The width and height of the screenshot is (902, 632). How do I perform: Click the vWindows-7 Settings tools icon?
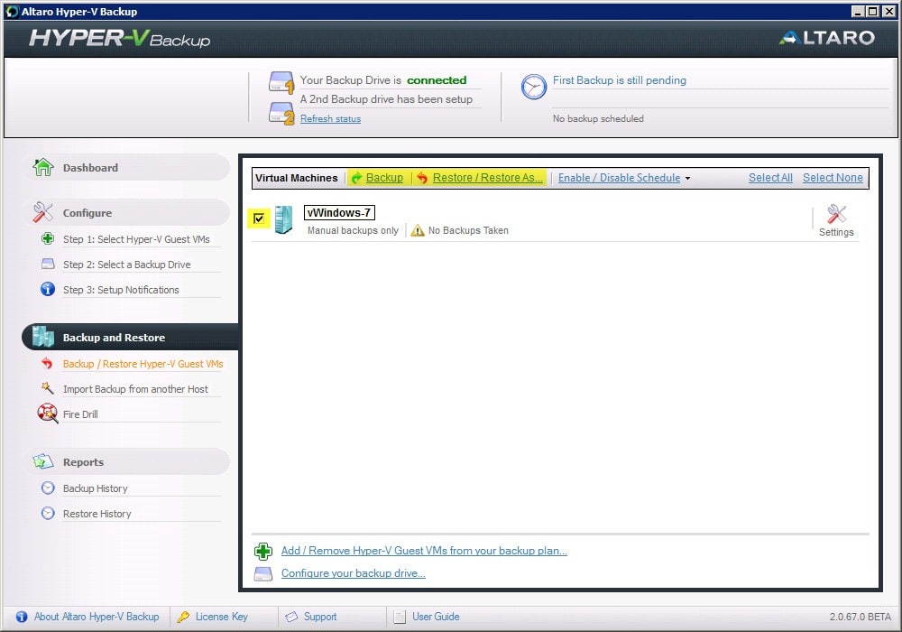point(836,214)
